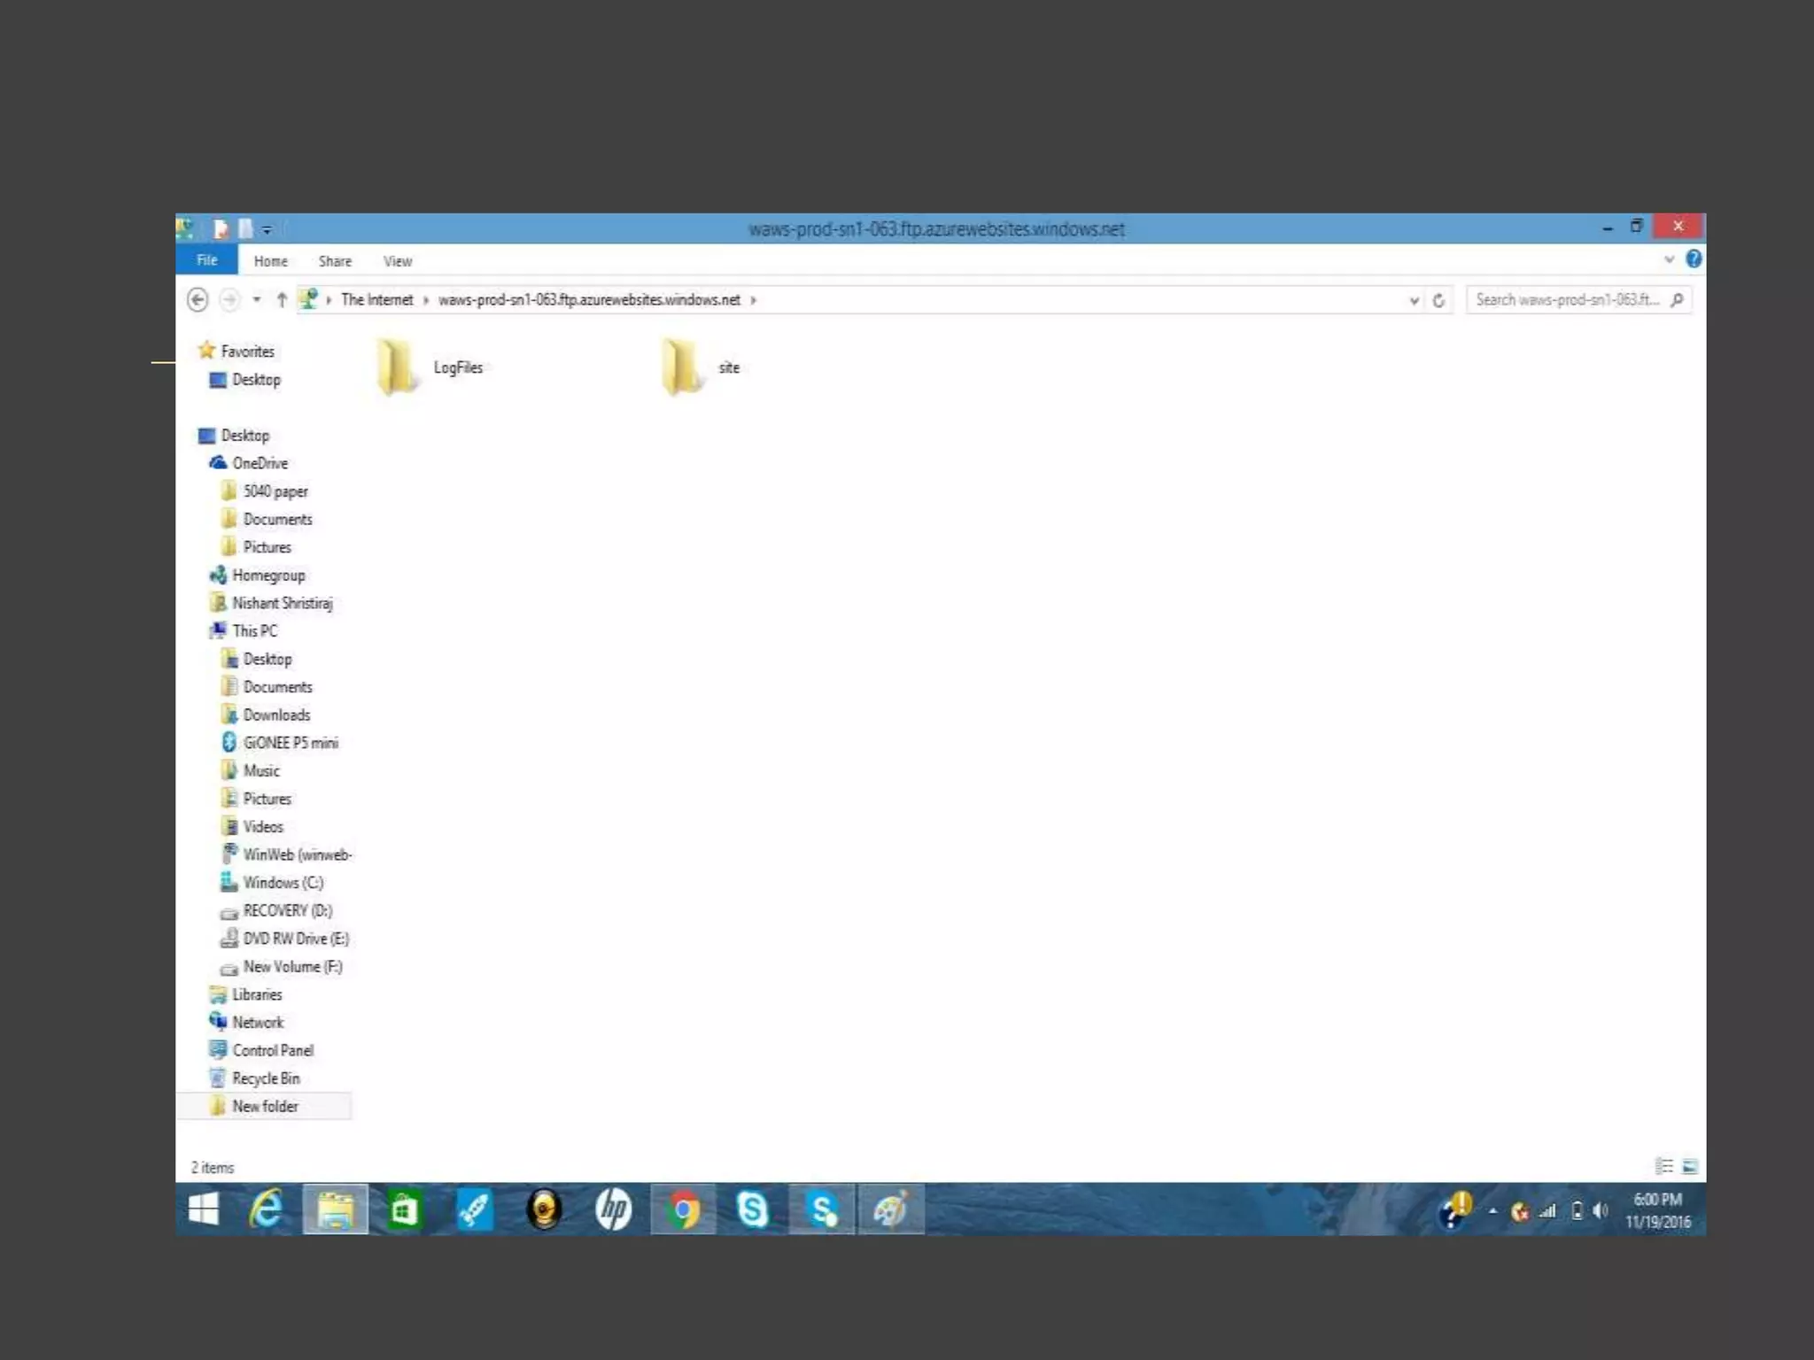Image resolution: width=1814 pixels, height=1360 pixels.
Task: Open the Quick Access Toolbar customize dropdown
Action: point(267,230)
